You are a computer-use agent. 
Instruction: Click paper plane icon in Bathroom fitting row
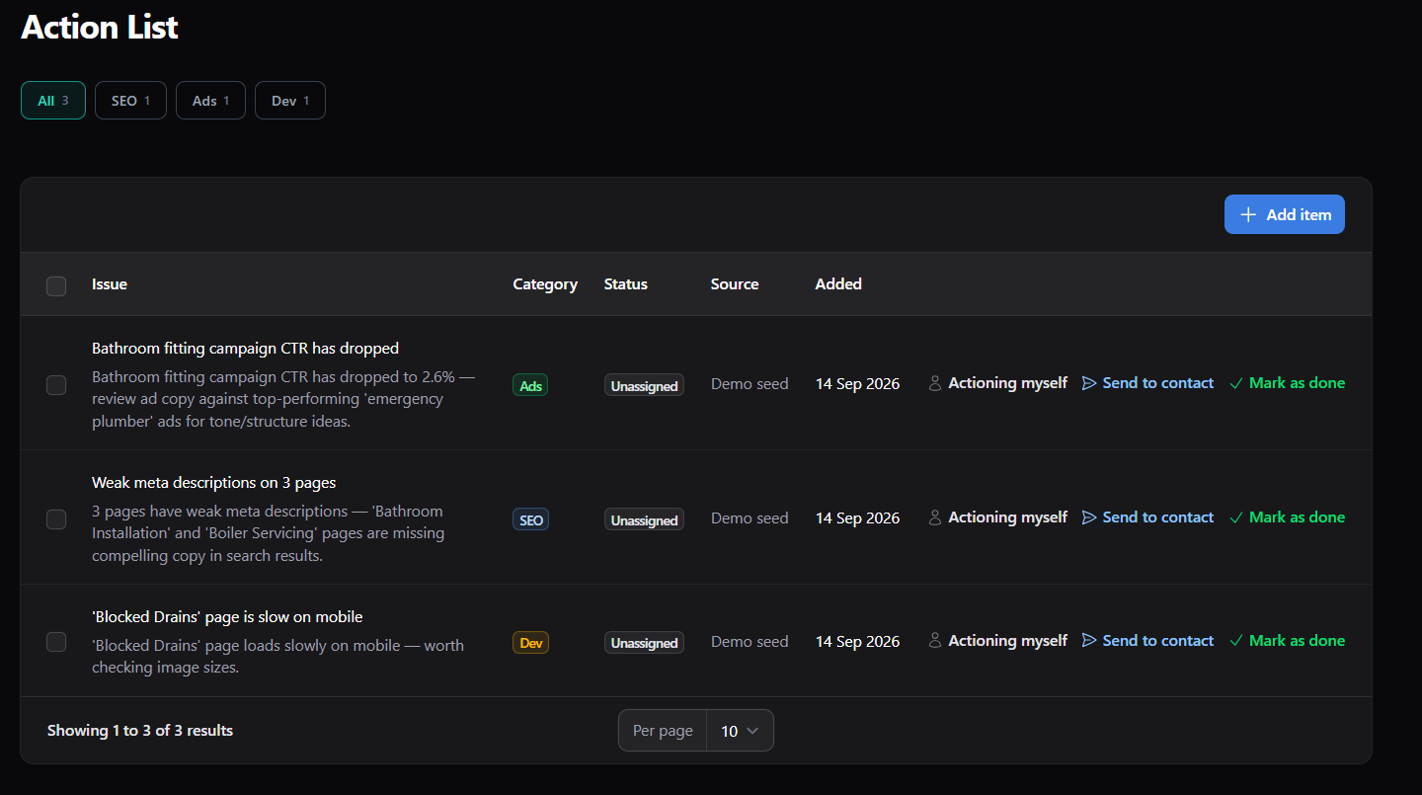coord(1089,383)
